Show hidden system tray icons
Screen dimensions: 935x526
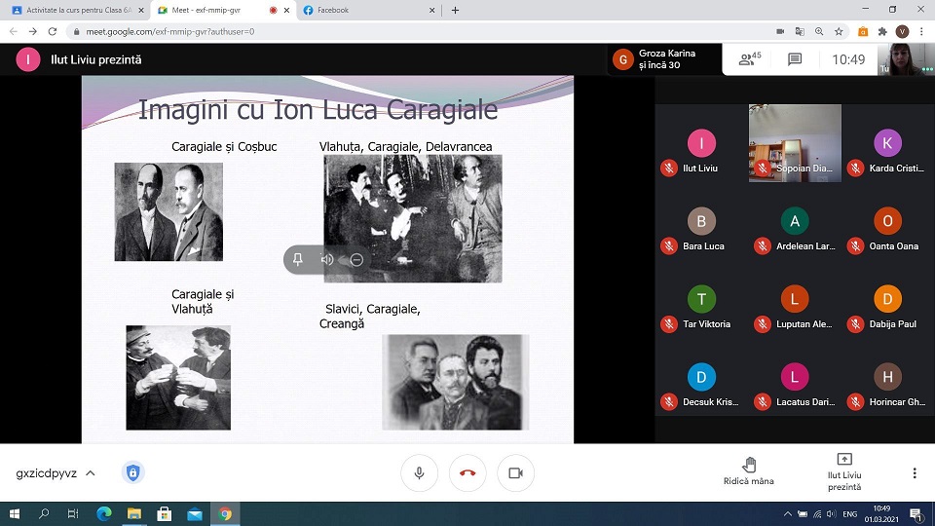point(787,512)
